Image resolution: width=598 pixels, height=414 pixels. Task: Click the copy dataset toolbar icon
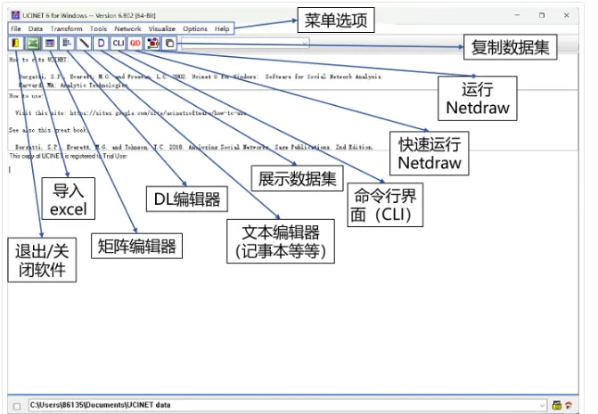[169, 44]
